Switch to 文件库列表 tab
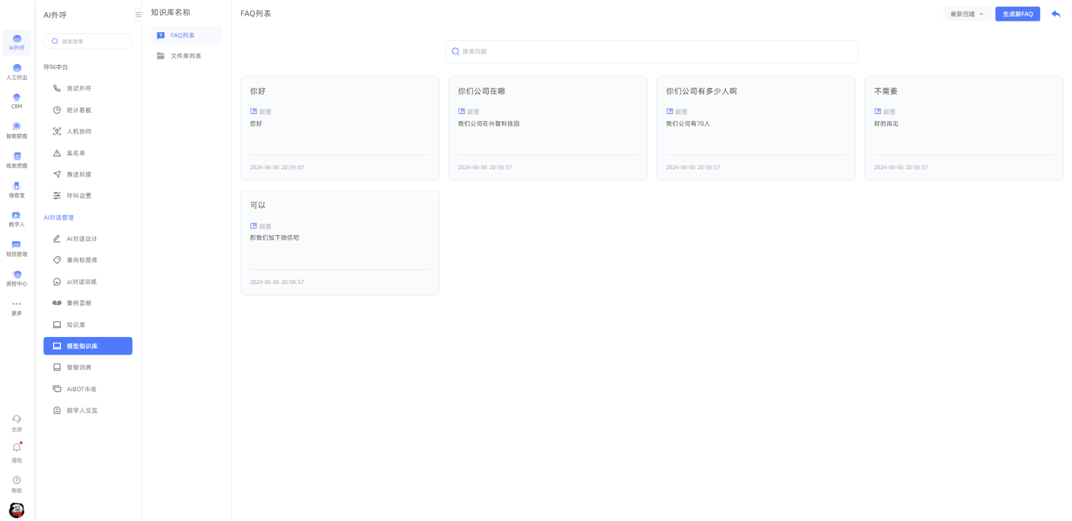Viewport: 1072px width, 521px height. (x=186, y=56)
